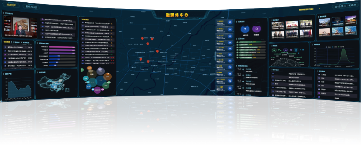Click the purple circle showing 0 completed

(256, 29)
